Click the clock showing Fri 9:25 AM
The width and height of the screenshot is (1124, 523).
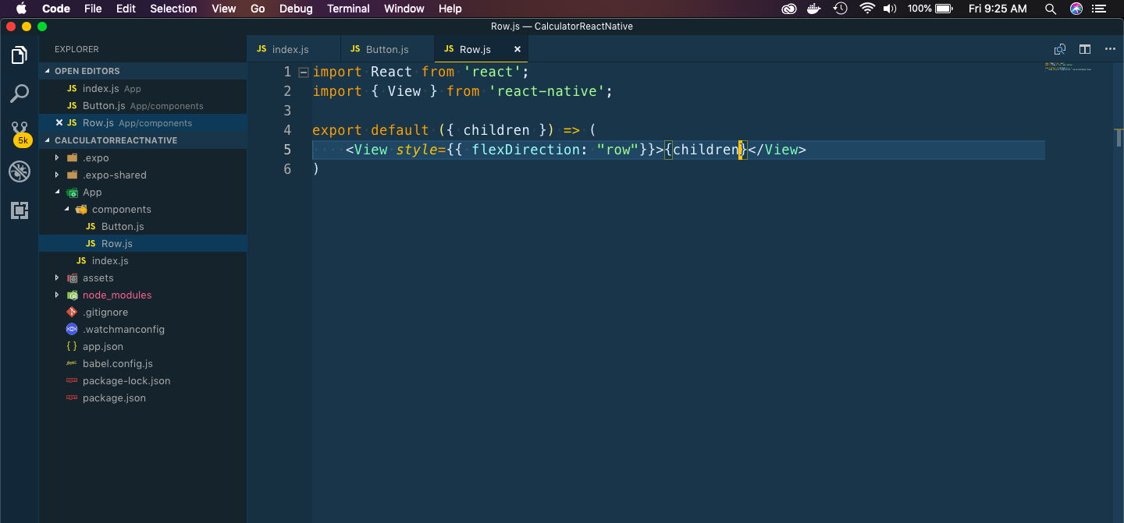(998, 9)
